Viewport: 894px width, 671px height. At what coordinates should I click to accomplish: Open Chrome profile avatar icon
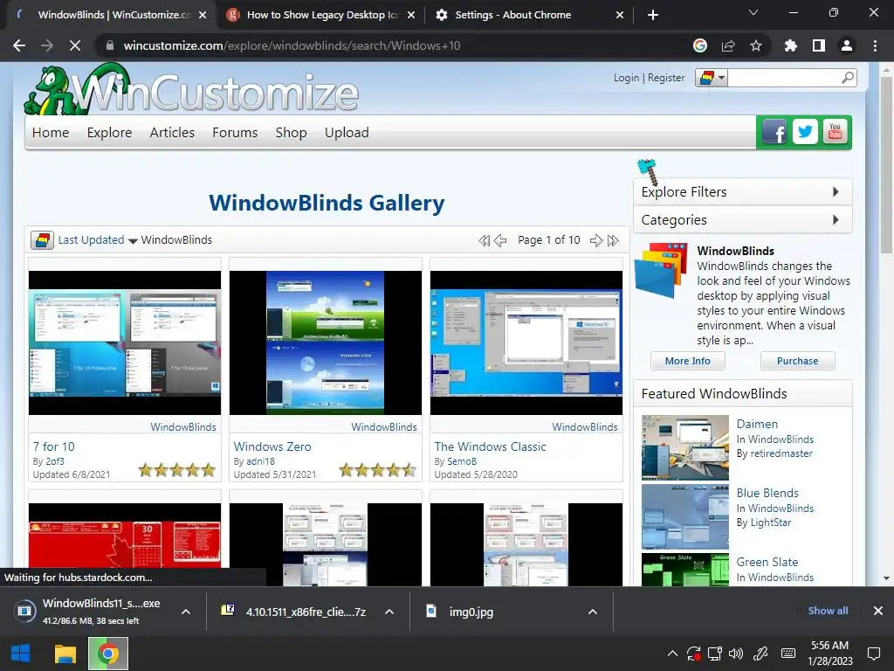[847, 45]
